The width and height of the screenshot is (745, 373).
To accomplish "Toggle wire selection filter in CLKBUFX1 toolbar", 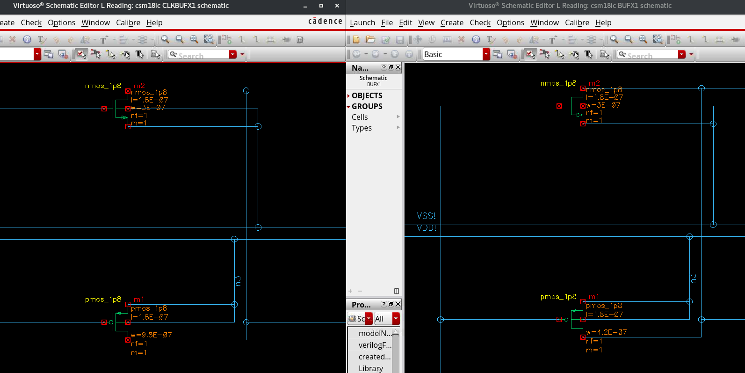I will pyautogui.click(x=111, y=54).
